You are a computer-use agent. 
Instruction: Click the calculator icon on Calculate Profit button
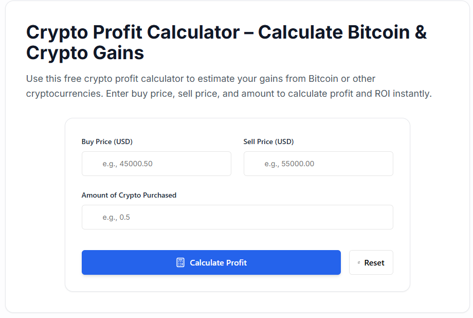click(179, 262)
